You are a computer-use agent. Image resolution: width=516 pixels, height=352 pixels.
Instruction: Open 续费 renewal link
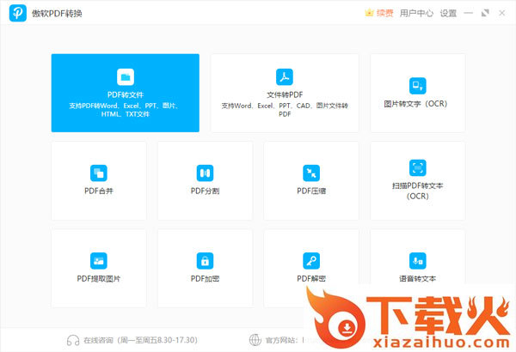click(384, 13)
